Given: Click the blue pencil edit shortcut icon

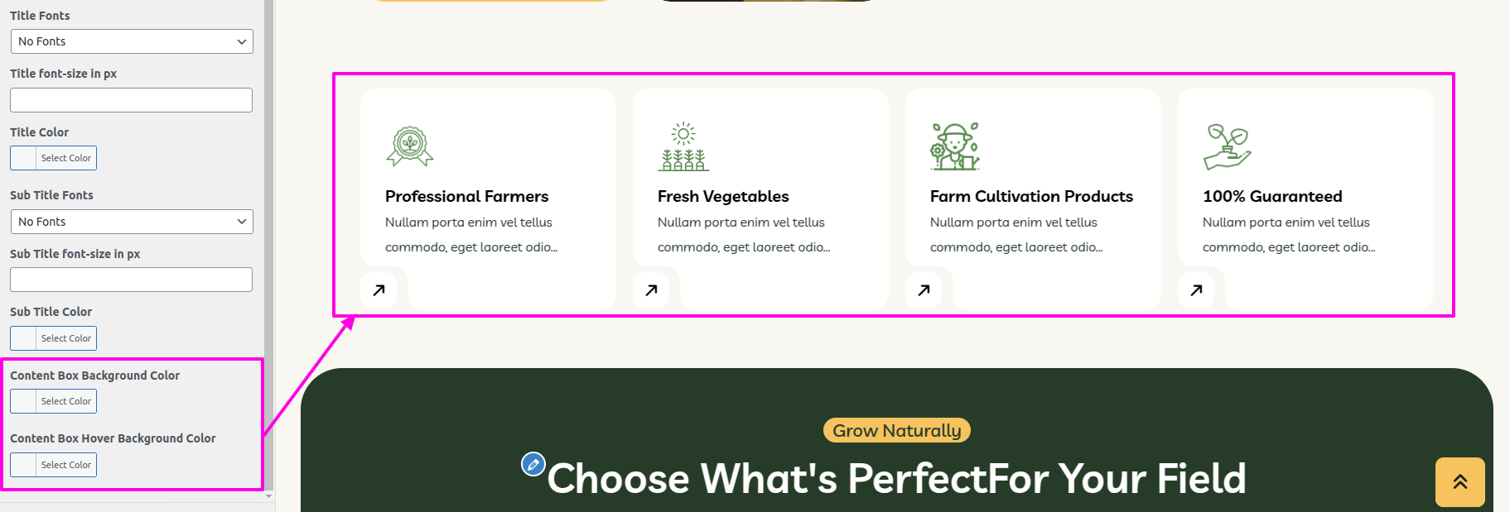Looking at the screenshot, I should coord(533,464).
